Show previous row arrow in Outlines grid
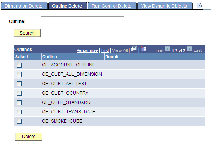The image size is (211, 143). 168,49
